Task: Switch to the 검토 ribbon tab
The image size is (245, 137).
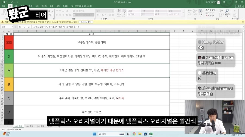Action: (51, 6)
